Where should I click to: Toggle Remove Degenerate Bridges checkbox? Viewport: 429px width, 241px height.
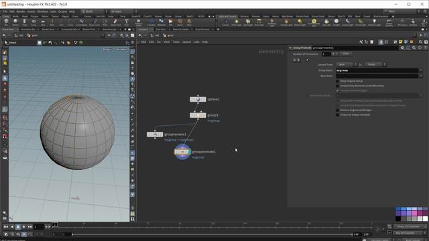tap(337, 110)
